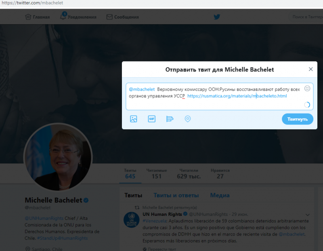The height and width of the screenshot is (251, 323).
Task: Click the location pin icon near Santiago
Action: (27, 249)
